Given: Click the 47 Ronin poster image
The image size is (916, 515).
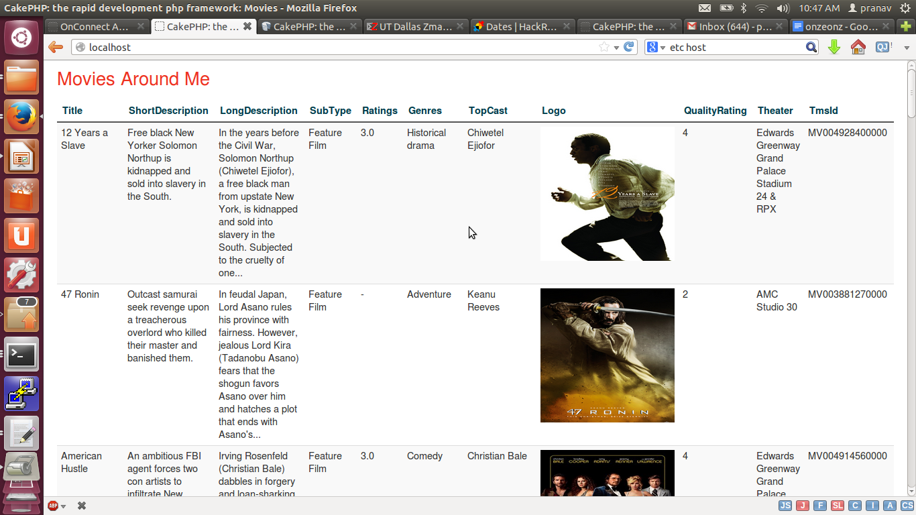Looking at the screenshot, I should [x=608, y=355].
